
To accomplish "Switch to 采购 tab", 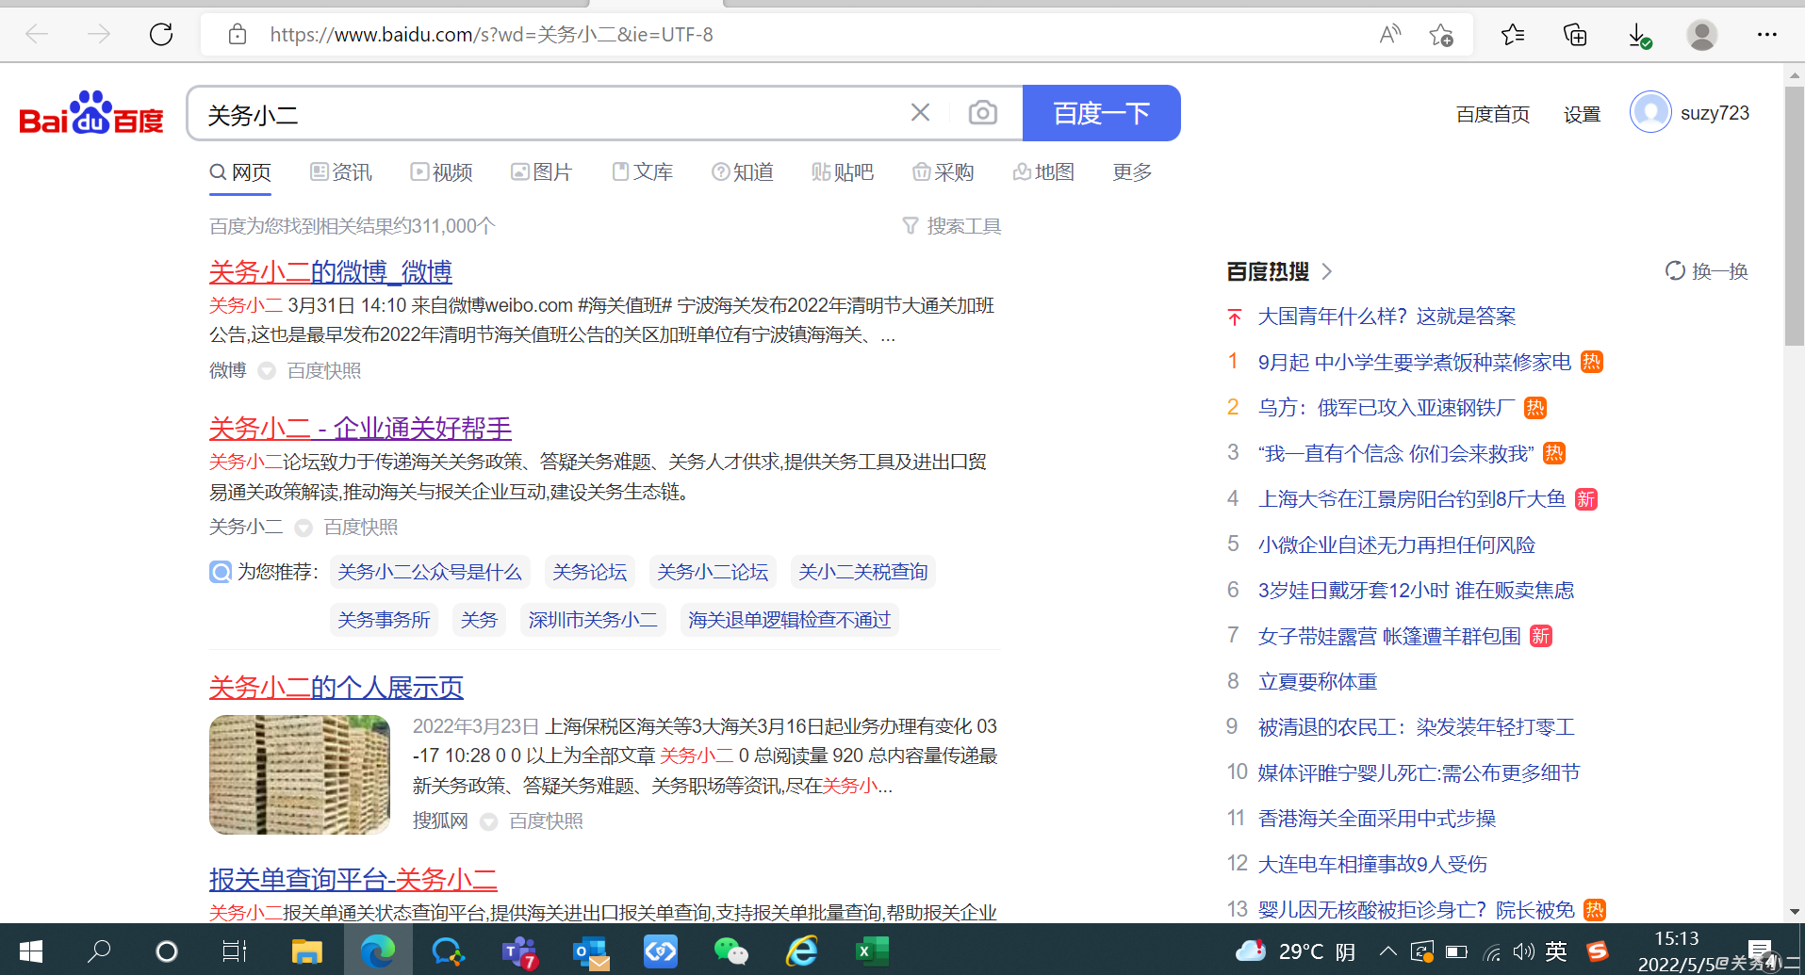I will tap(944, 171).
